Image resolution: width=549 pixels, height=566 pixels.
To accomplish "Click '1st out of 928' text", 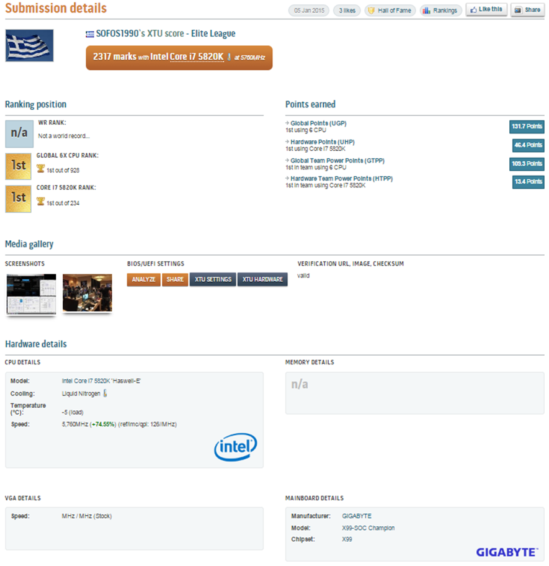I will (63, 171).
